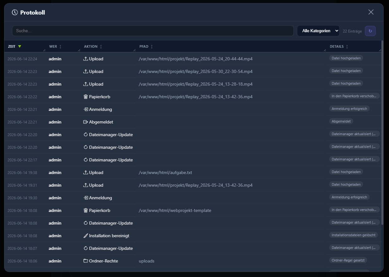Image resolution: width=389 pixels, height=277 pixels.
Task: Click the Anmeldung login icon at 22:21
Action: 85,109
